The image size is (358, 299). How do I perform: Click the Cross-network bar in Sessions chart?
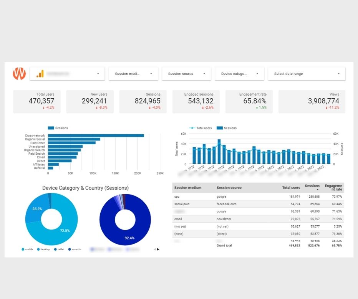pyautogui.click(x=96, y=135)
